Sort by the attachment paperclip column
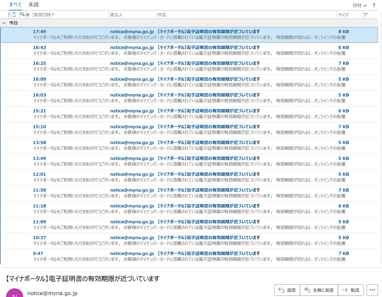Viewport: 382px width, 297px height. point(28,15)
